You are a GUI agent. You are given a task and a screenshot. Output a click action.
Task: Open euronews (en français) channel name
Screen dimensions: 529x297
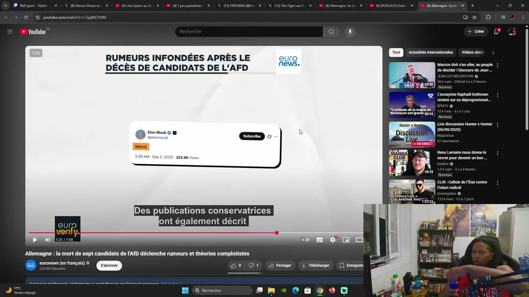click(62, 263)
